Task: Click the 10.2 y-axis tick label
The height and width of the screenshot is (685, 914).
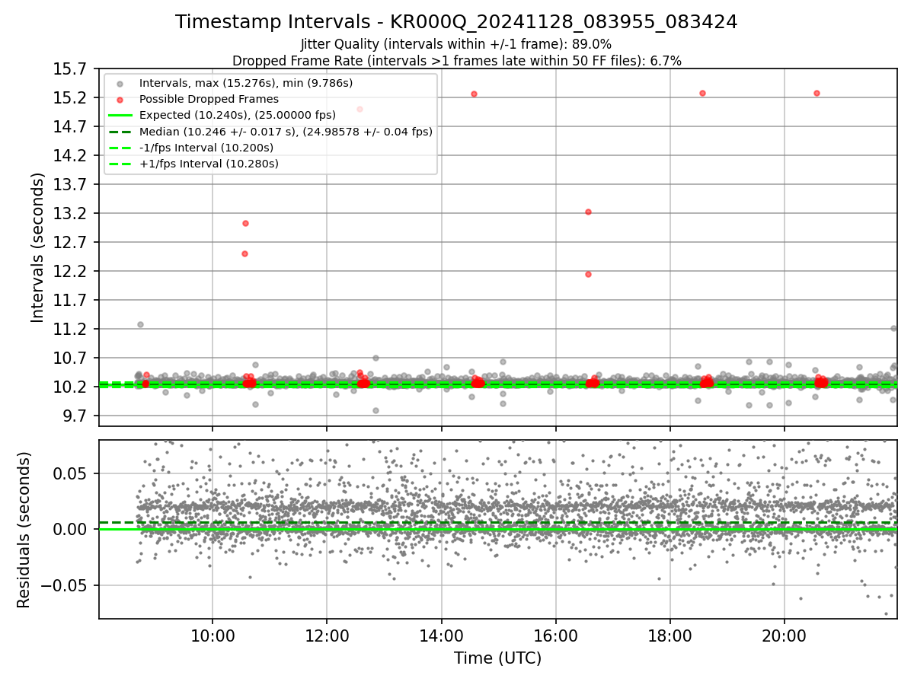Action: tap(72, 387)
